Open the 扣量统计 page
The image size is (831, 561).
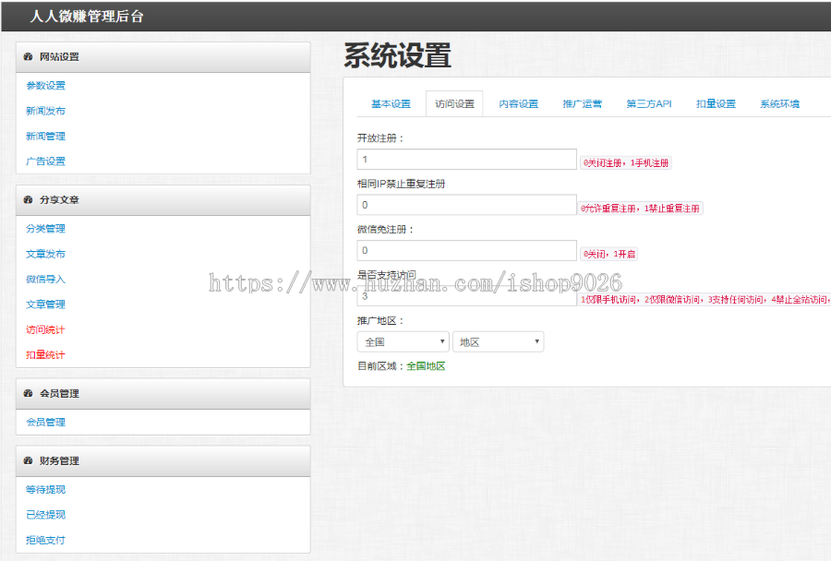click(x=44, y=354)
